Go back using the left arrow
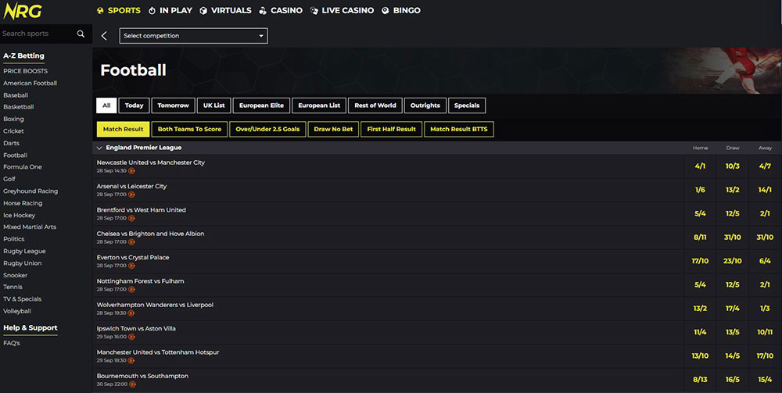The image size is (782, 393). coord(104,36)
